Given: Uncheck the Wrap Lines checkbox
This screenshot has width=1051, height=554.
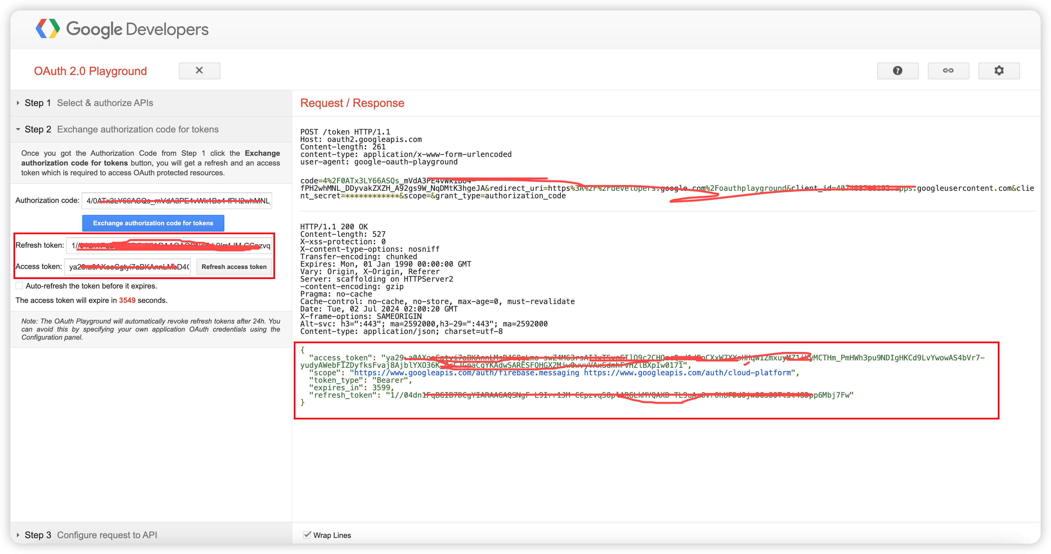Looking at the screenshot, I should click(x=307, y=535).
